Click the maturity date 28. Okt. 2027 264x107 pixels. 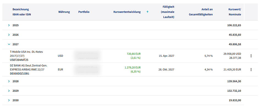(x=166, y=69)
